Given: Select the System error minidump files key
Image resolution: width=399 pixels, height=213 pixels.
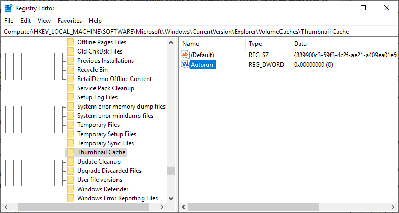Looking at the screenshot, I should click(115, 116).
